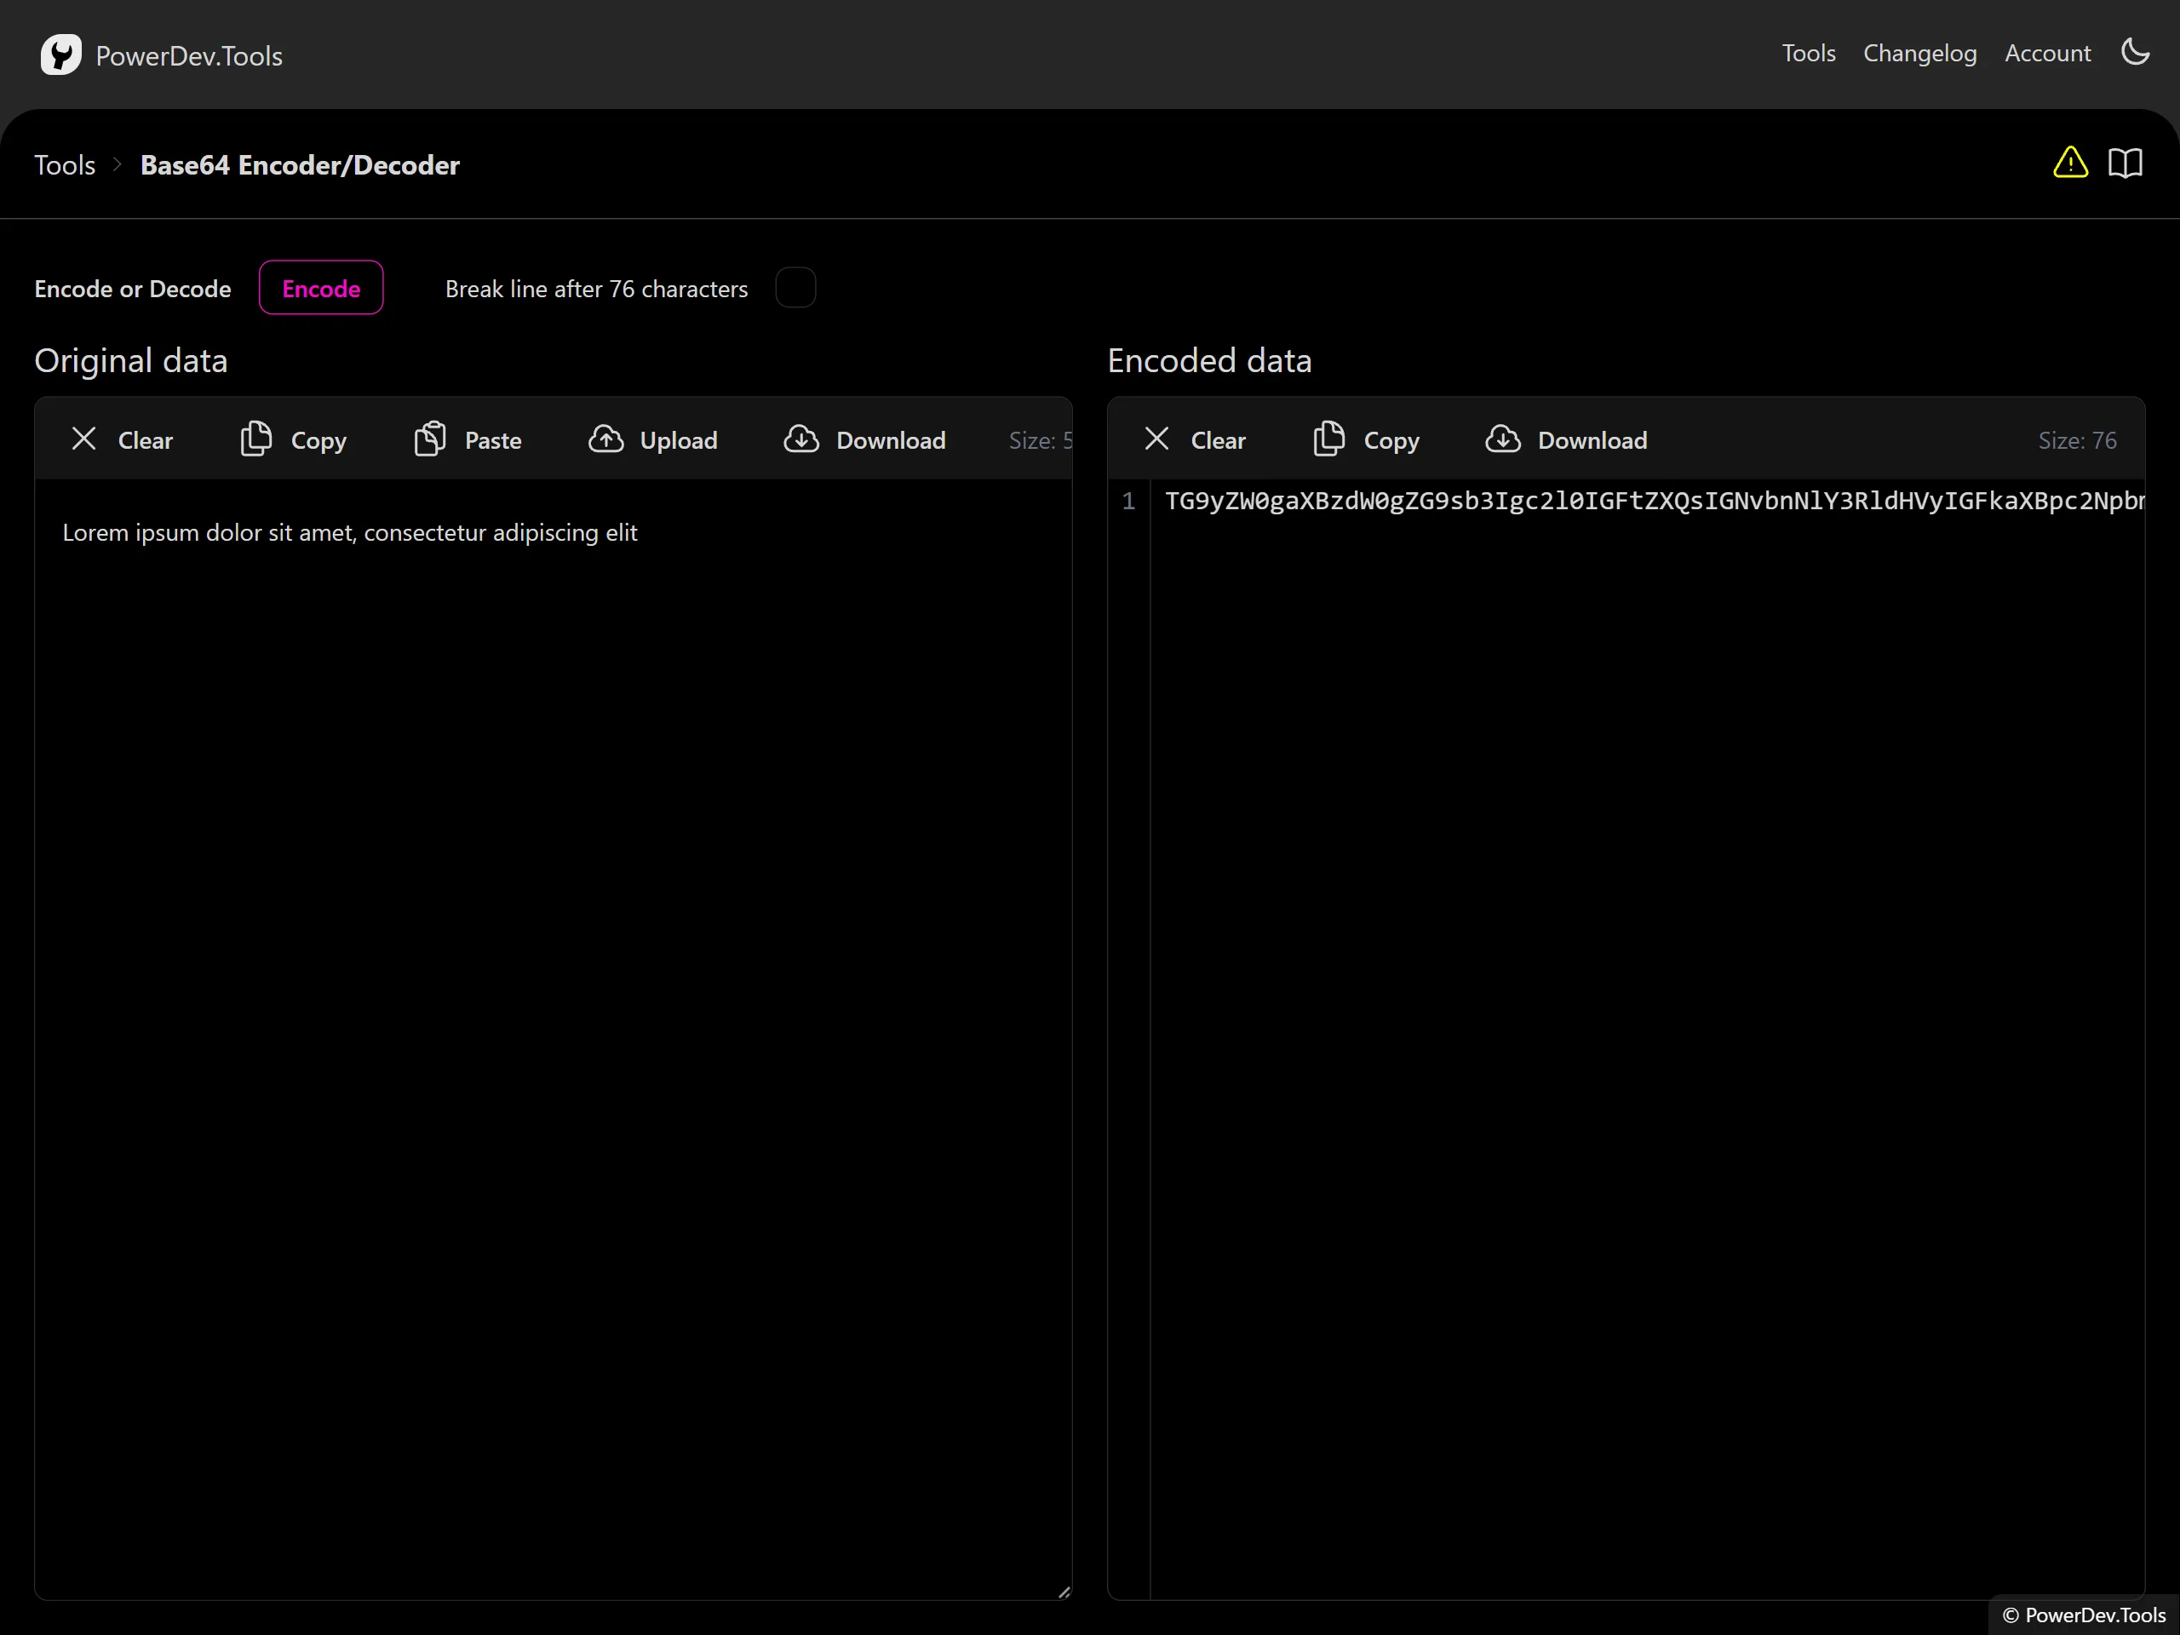This screenshot has height=1635, width=2180.
Task: Click the Paste clipboard icon
Action: [x=430, y=439]
